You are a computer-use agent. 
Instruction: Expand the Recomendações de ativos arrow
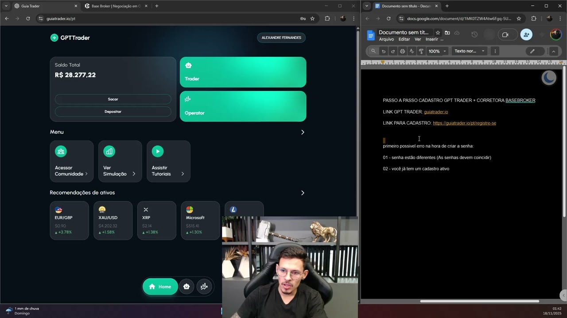click(303, 193)
